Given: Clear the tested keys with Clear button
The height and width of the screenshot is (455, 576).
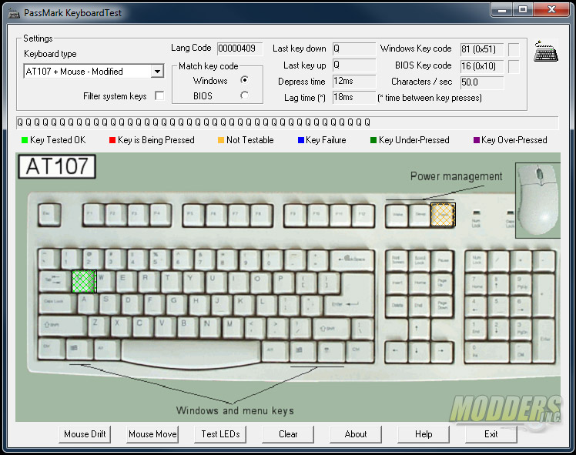Looking at the screenshot, I should pyautogui.click(x=288, y=434).
